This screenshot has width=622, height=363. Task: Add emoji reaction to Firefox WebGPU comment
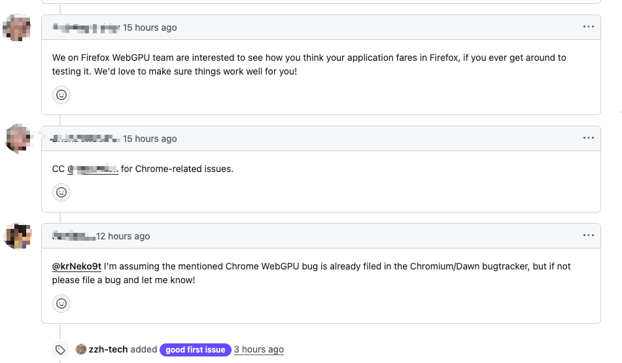(61, 95)
